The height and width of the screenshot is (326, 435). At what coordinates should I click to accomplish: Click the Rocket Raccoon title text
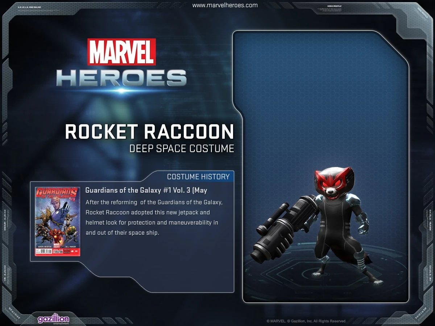[149, 132]
